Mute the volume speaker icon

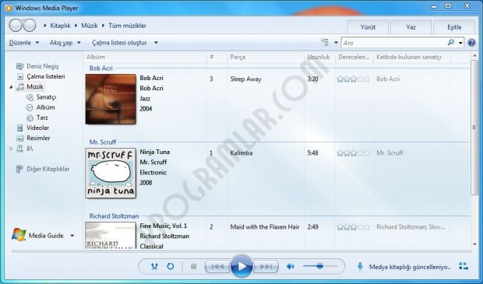(x=291, y=266)
